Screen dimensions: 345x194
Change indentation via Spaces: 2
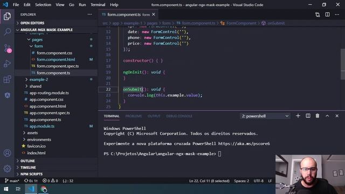coord(241,181)
